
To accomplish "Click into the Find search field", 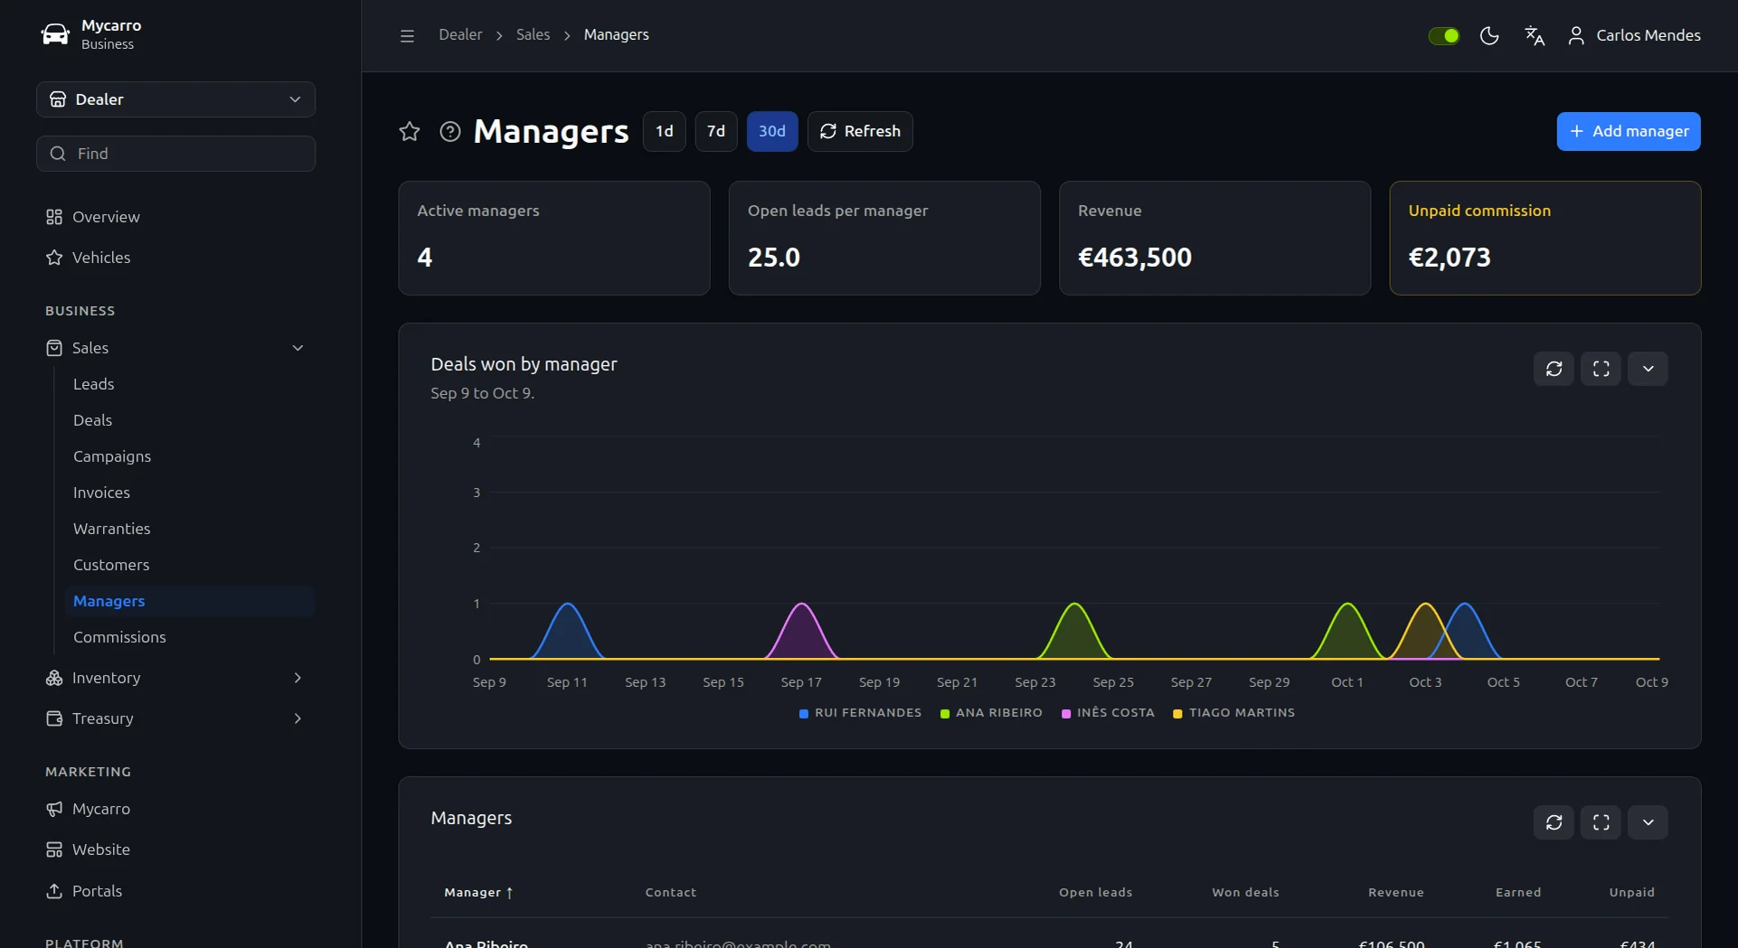I will (175, 154).
